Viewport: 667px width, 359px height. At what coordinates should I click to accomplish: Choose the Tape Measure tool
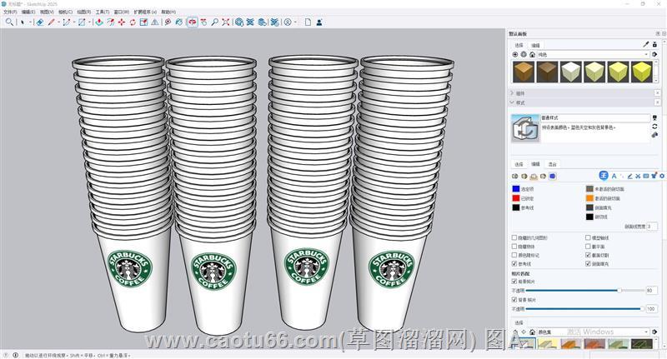(x=168, y=22)
